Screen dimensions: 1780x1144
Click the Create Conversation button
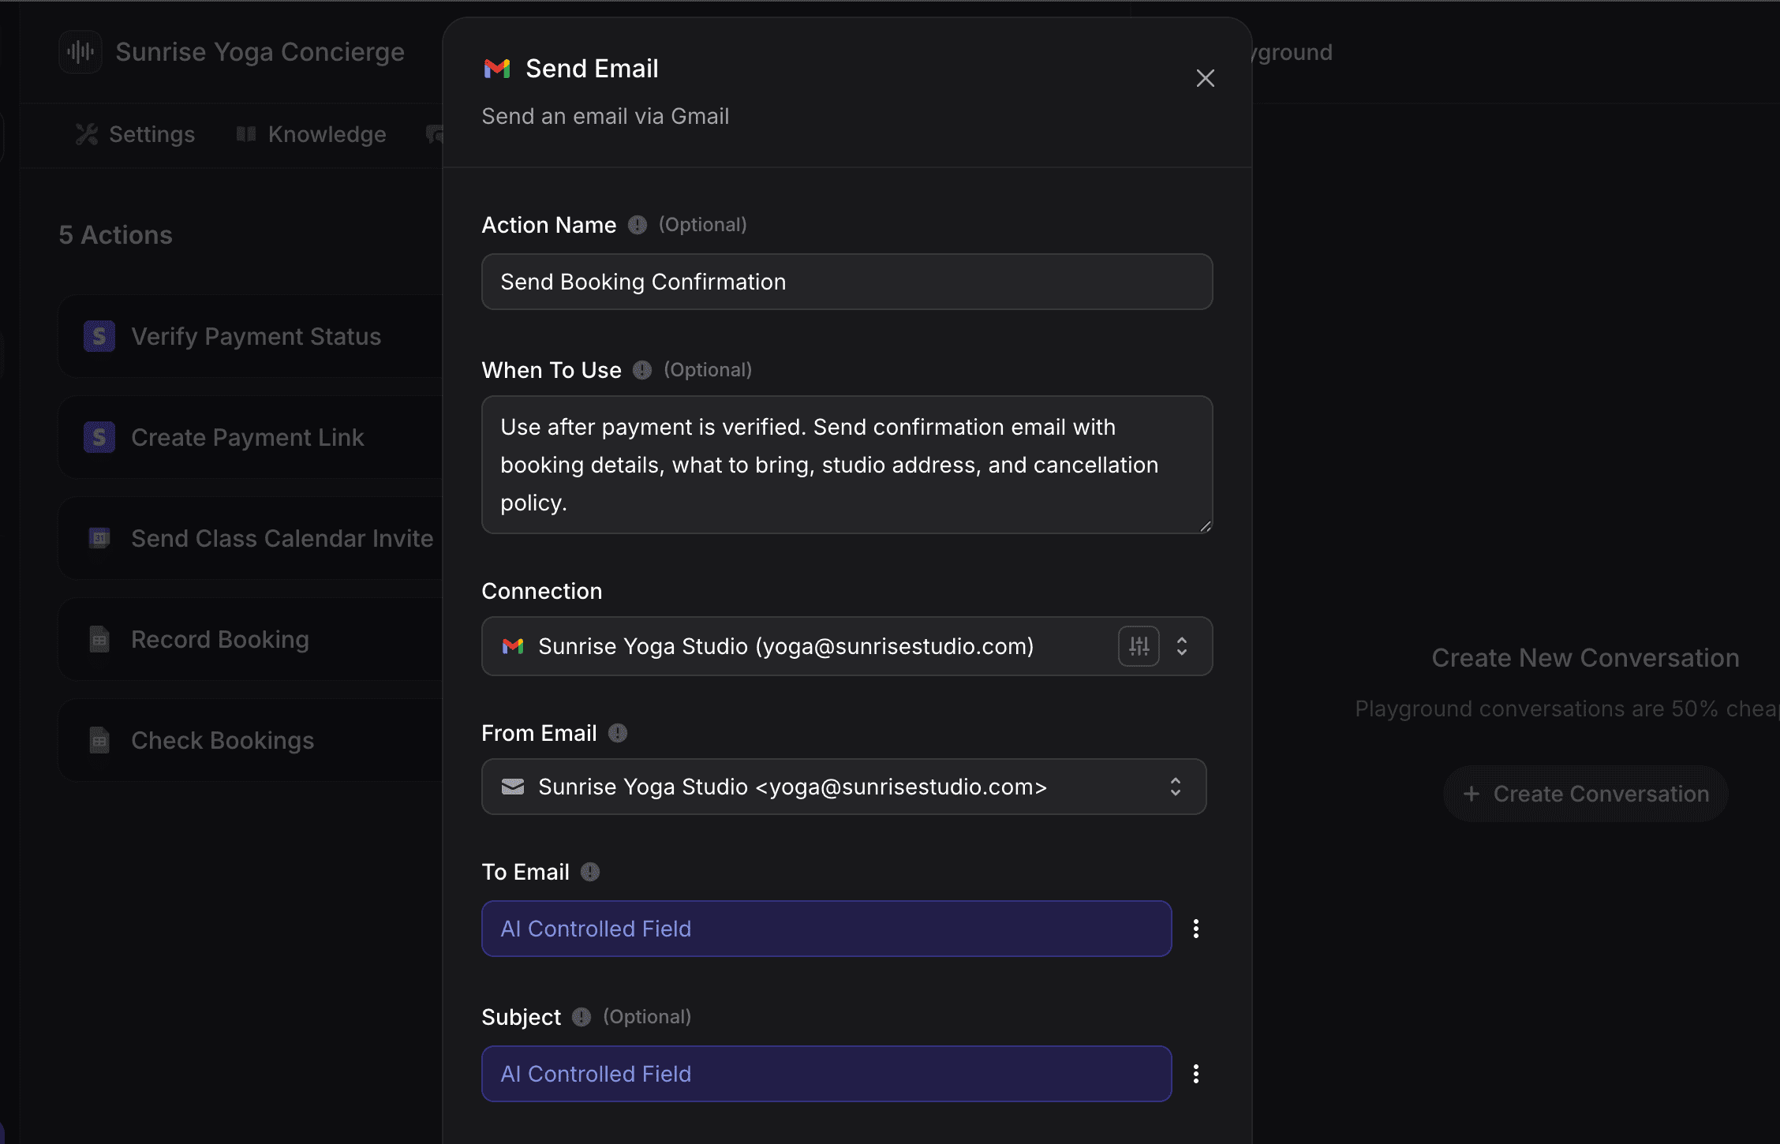click(1586, 794)
